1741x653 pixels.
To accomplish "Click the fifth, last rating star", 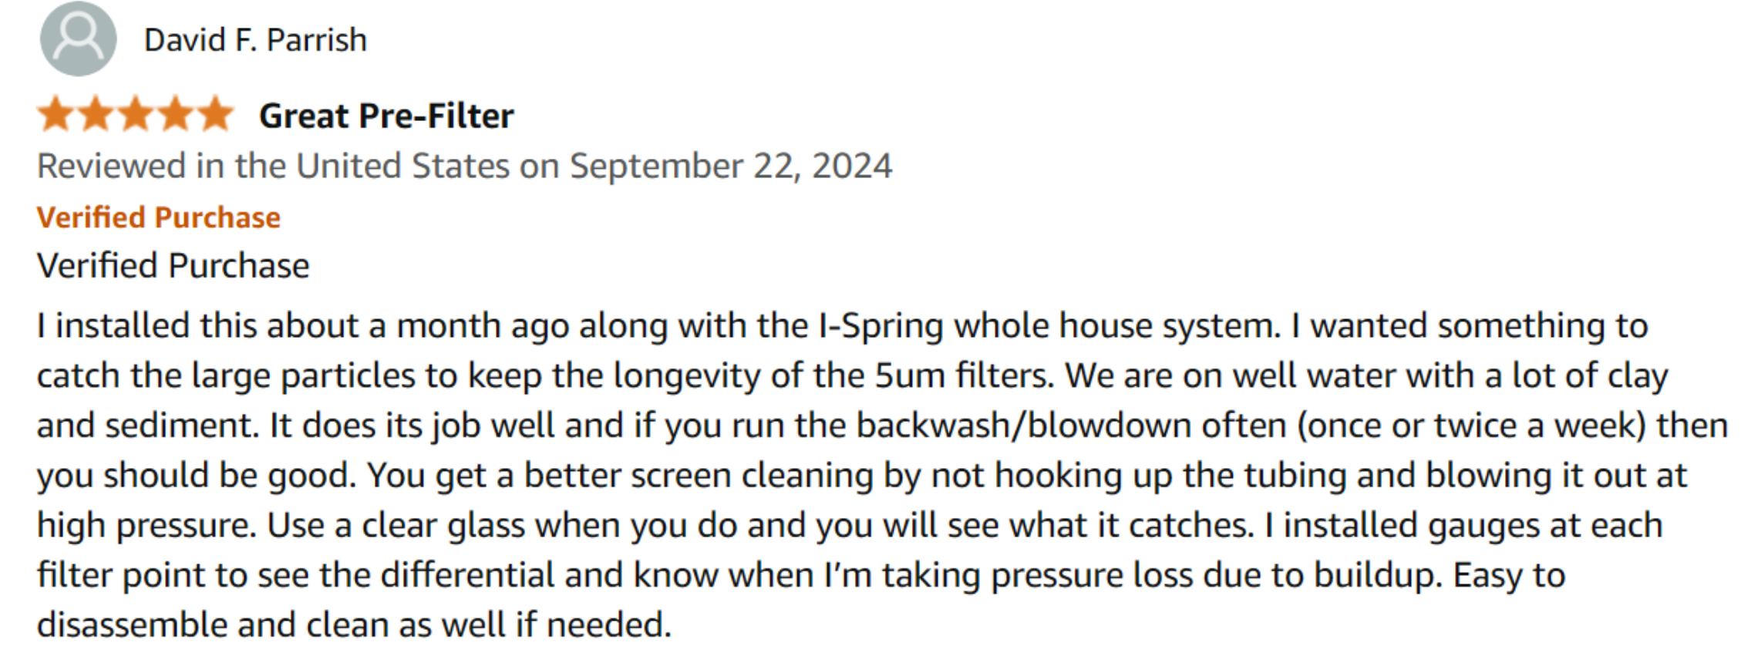I will [216, 115].
